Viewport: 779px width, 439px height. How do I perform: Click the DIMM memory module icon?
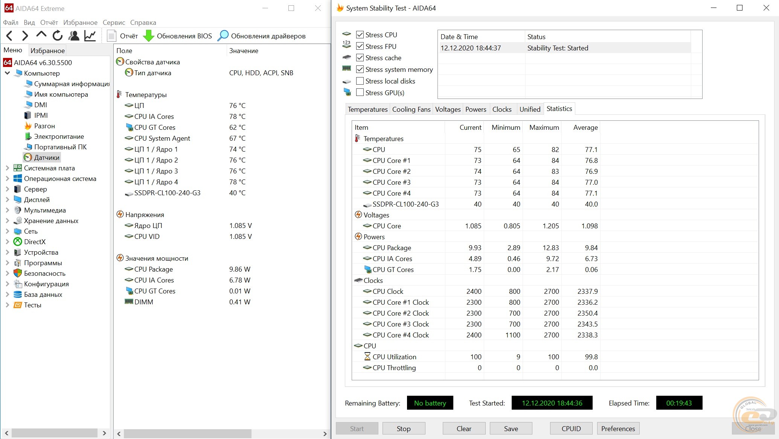click(x=129, y=302)
